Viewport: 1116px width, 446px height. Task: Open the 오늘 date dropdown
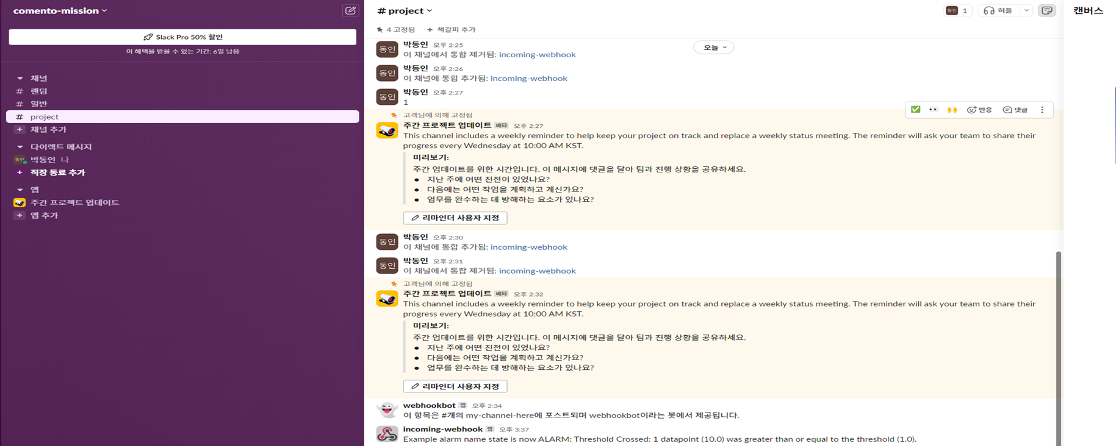pos(714,47)
